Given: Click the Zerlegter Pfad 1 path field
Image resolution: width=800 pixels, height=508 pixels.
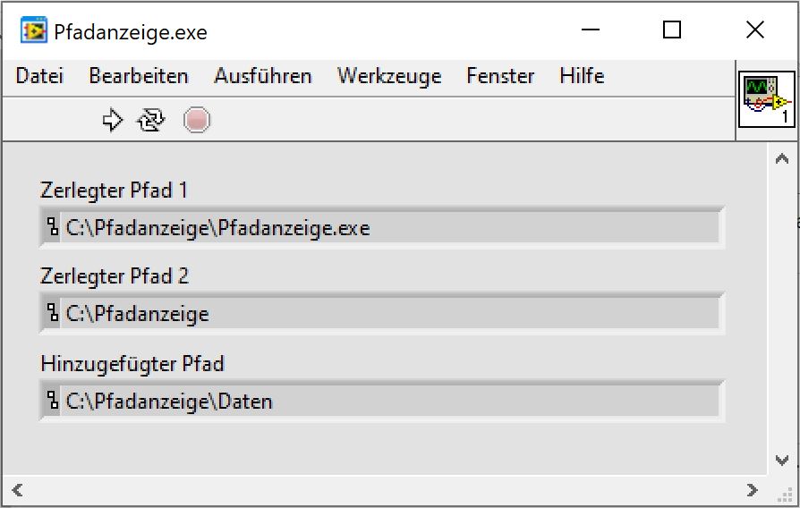Looking at the screenshot, I should tap(389, 228).
